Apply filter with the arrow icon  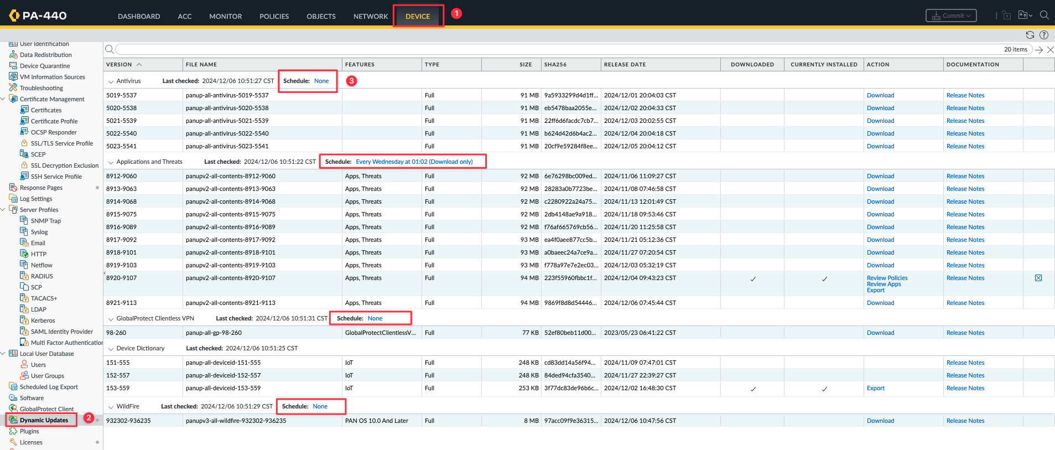(x=1039, y=50)
